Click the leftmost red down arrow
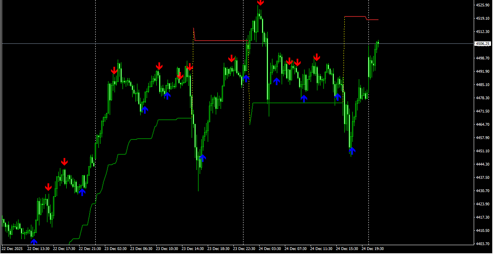Screen dimensions: 493x254 48,187
